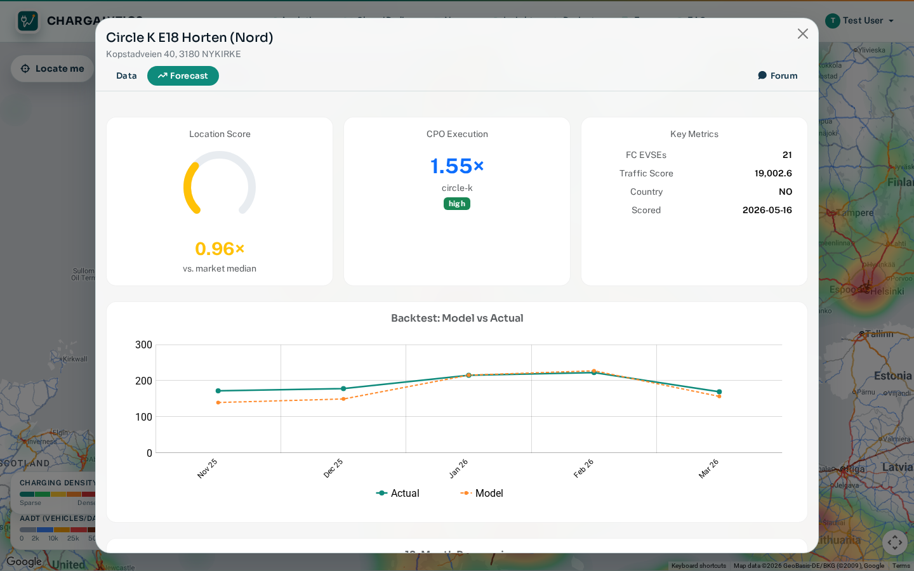Click the Backtest: Model vs Actual title
Image resolution: width=914 pixels, height=571 pixels.
click(x=457, y=318)
